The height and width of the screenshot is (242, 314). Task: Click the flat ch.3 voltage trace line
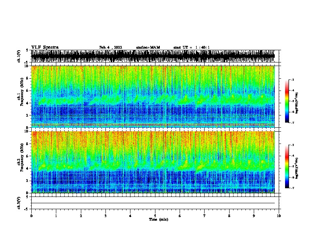tap(153, 203)
